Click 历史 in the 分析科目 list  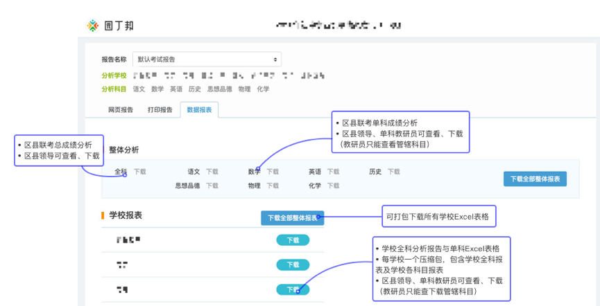coord(194,89)
